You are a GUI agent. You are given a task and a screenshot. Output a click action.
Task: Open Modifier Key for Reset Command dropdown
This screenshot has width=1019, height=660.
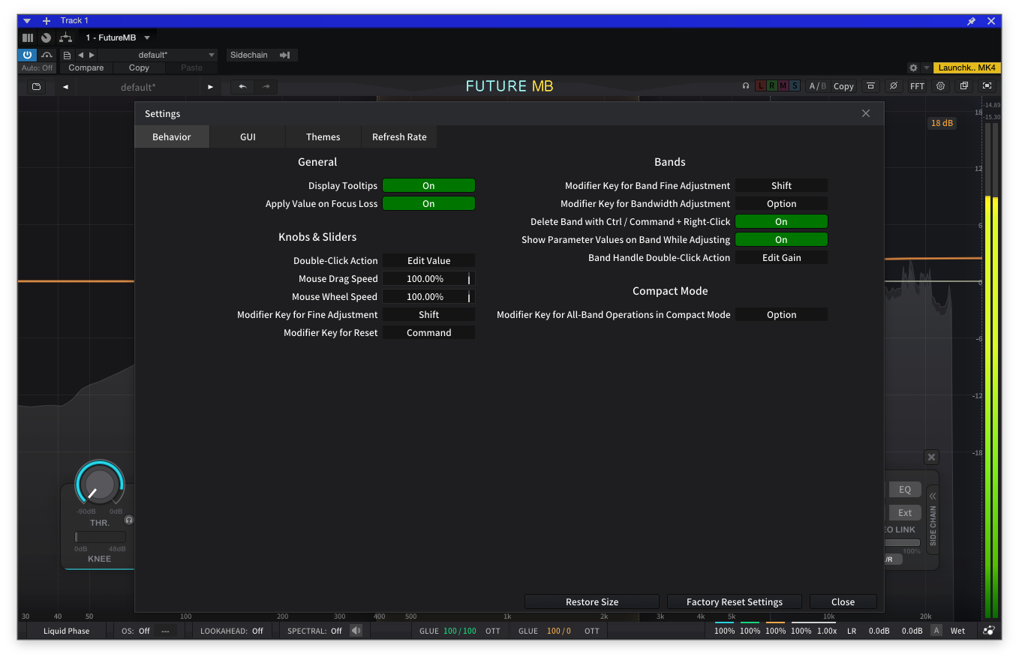(428, 332)
